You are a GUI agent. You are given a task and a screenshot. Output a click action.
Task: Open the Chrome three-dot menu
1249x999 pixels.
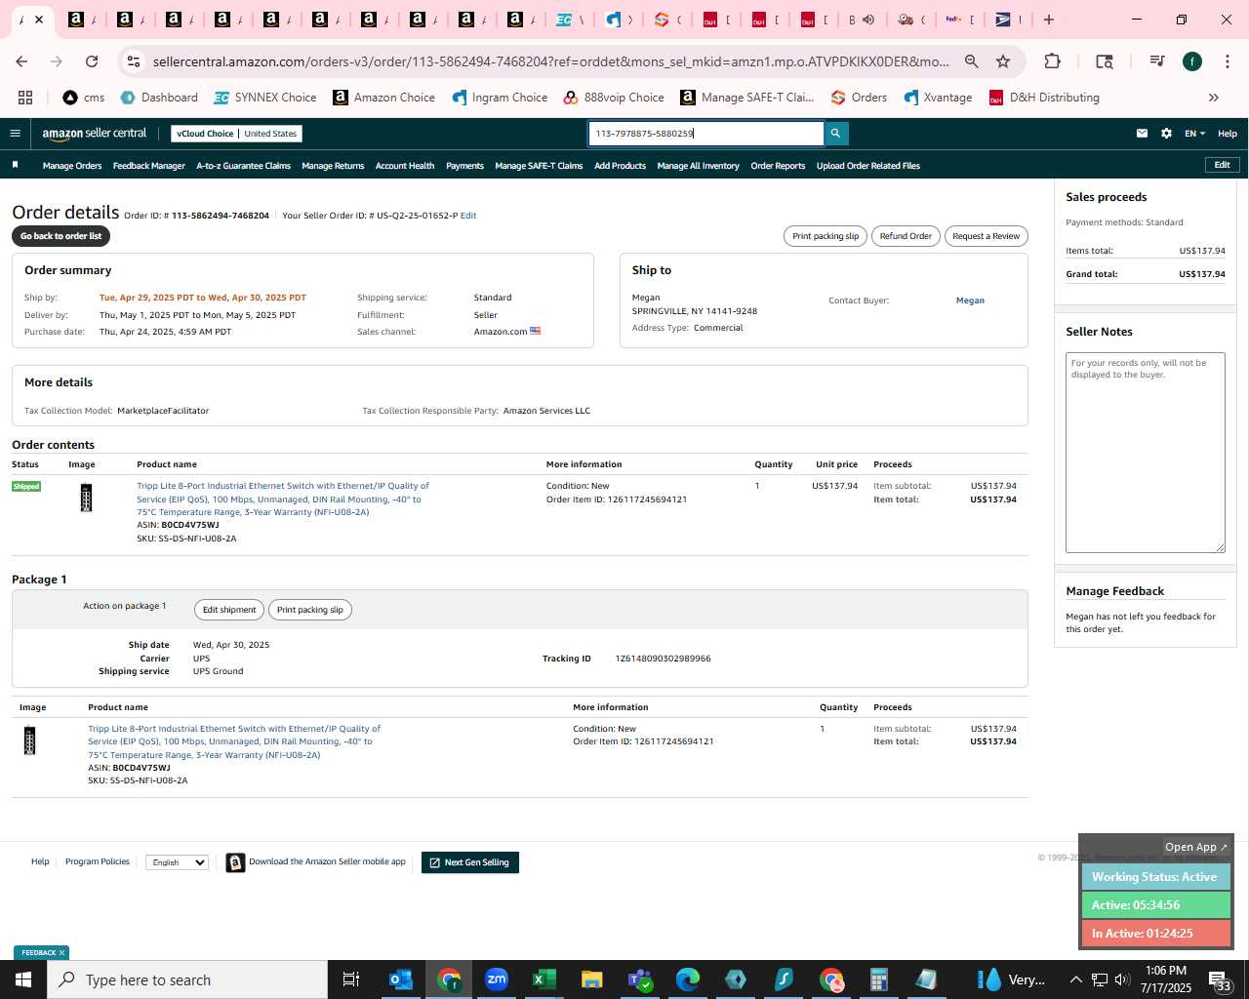[1227, 61]
